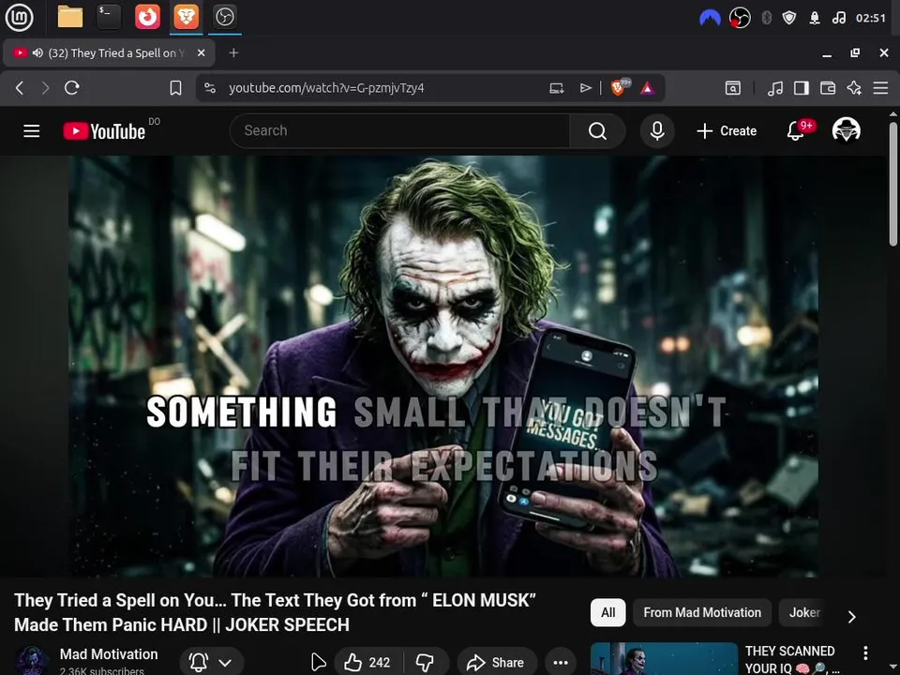This screenshot has height=675, width=900.
Task: Select the They Tried a Spell tab
Action: coord(109,52)
